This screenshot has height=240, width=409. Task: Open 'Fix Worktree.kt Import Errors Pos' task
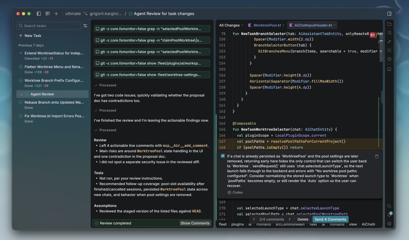click(x=52, y=118)
